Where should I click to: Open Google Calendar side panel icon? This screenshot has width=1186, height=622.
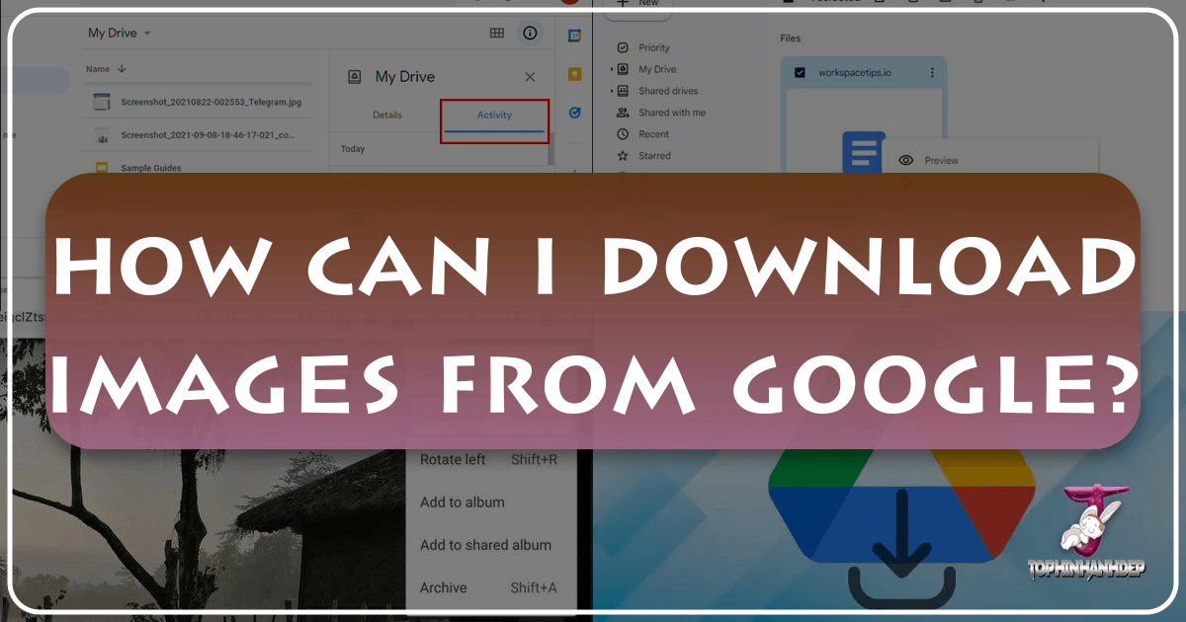(574, 36)
